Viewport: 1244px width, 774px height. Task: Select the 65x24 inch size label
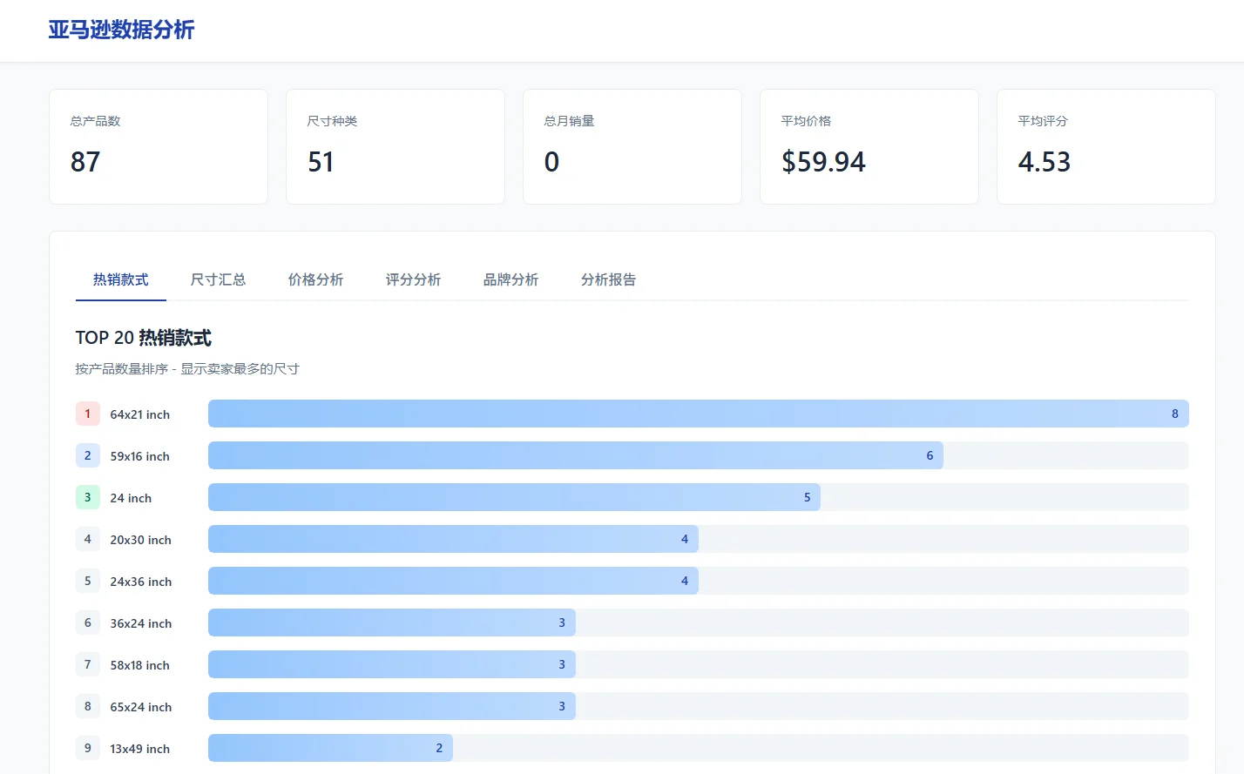[141, 707]
